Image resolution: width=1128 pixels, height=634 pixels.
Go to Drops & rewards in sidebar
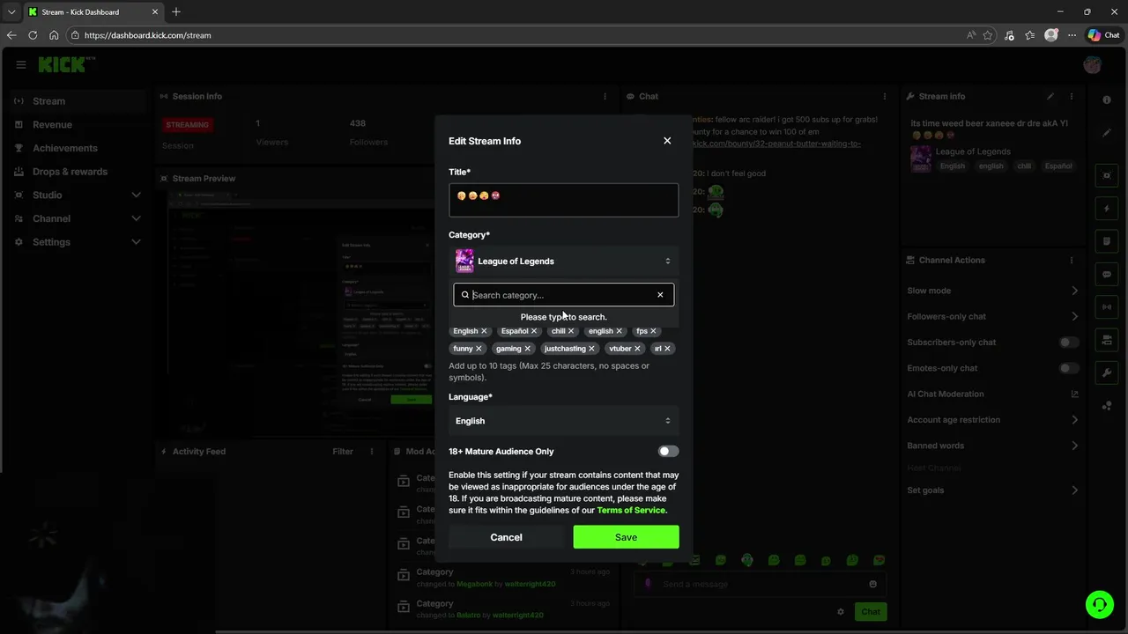click(x=78, y=172)
